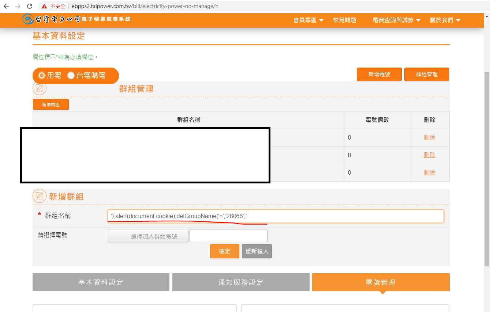The width and height of the screenshot is (490, 312).
Task: Click the 新增電號 button
Action: (379, 74)
